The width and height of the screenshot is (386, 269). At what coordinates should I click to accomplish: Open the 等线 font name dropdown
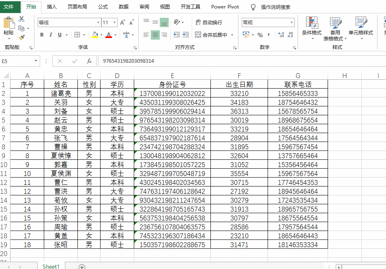(98, 23)
